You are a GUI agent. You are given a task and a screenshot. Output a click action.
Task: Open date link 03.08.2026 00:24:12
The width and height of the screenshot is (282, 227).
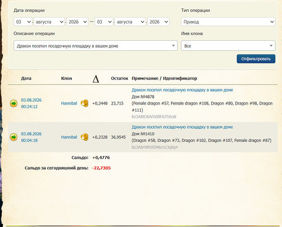pyautogui.click(x=31, y=103)
